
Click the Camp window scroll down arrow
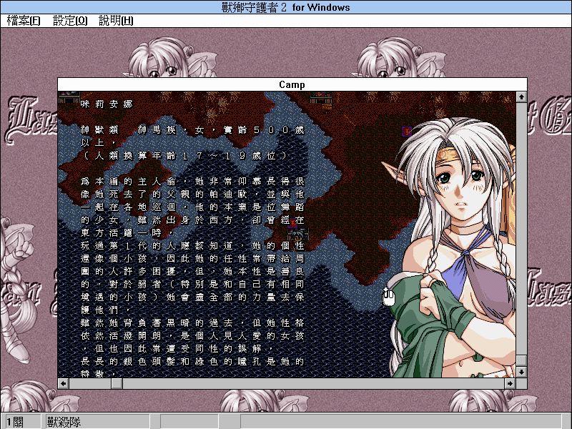click(521, 372)
